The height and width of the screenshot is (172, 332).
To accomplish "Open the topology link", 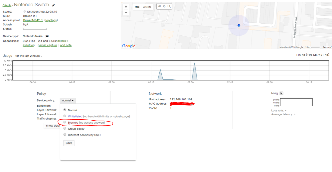I will (x=51, y=20).
